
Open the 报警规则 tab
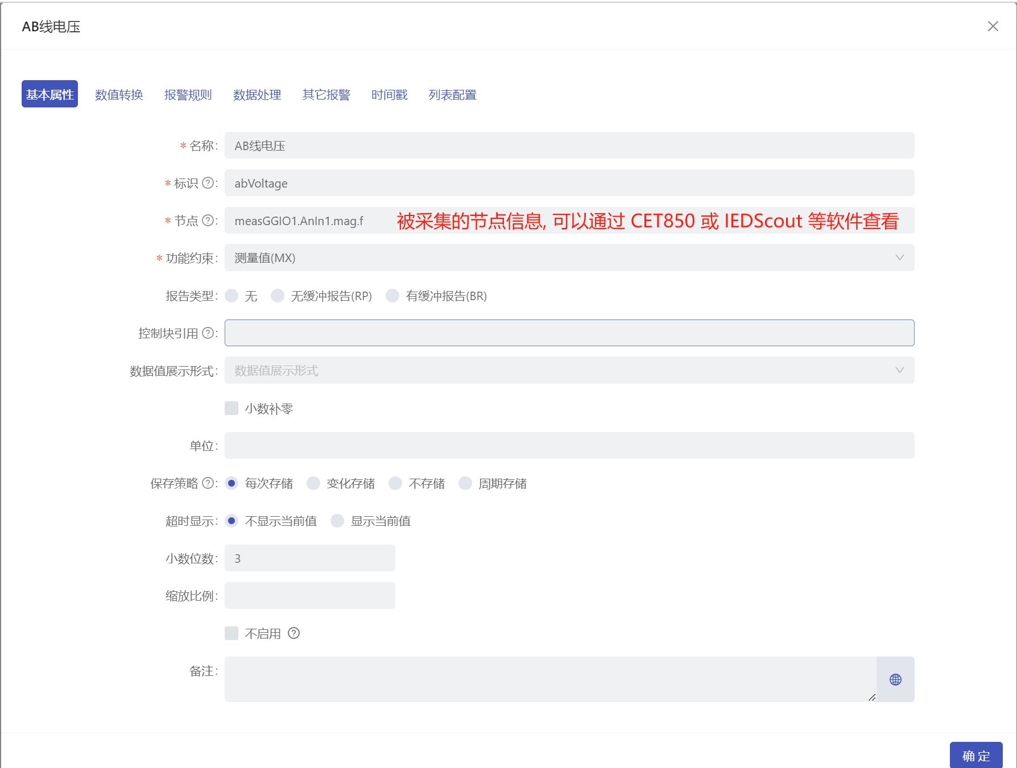tap(188, 94)
